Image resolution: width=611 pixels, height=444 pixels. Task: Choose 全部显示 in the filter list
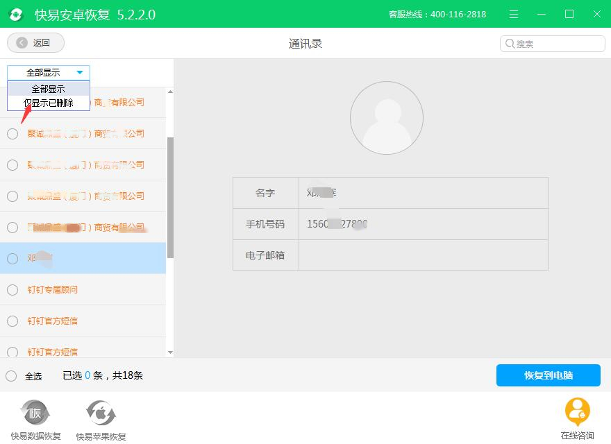[x=49, y=88]
